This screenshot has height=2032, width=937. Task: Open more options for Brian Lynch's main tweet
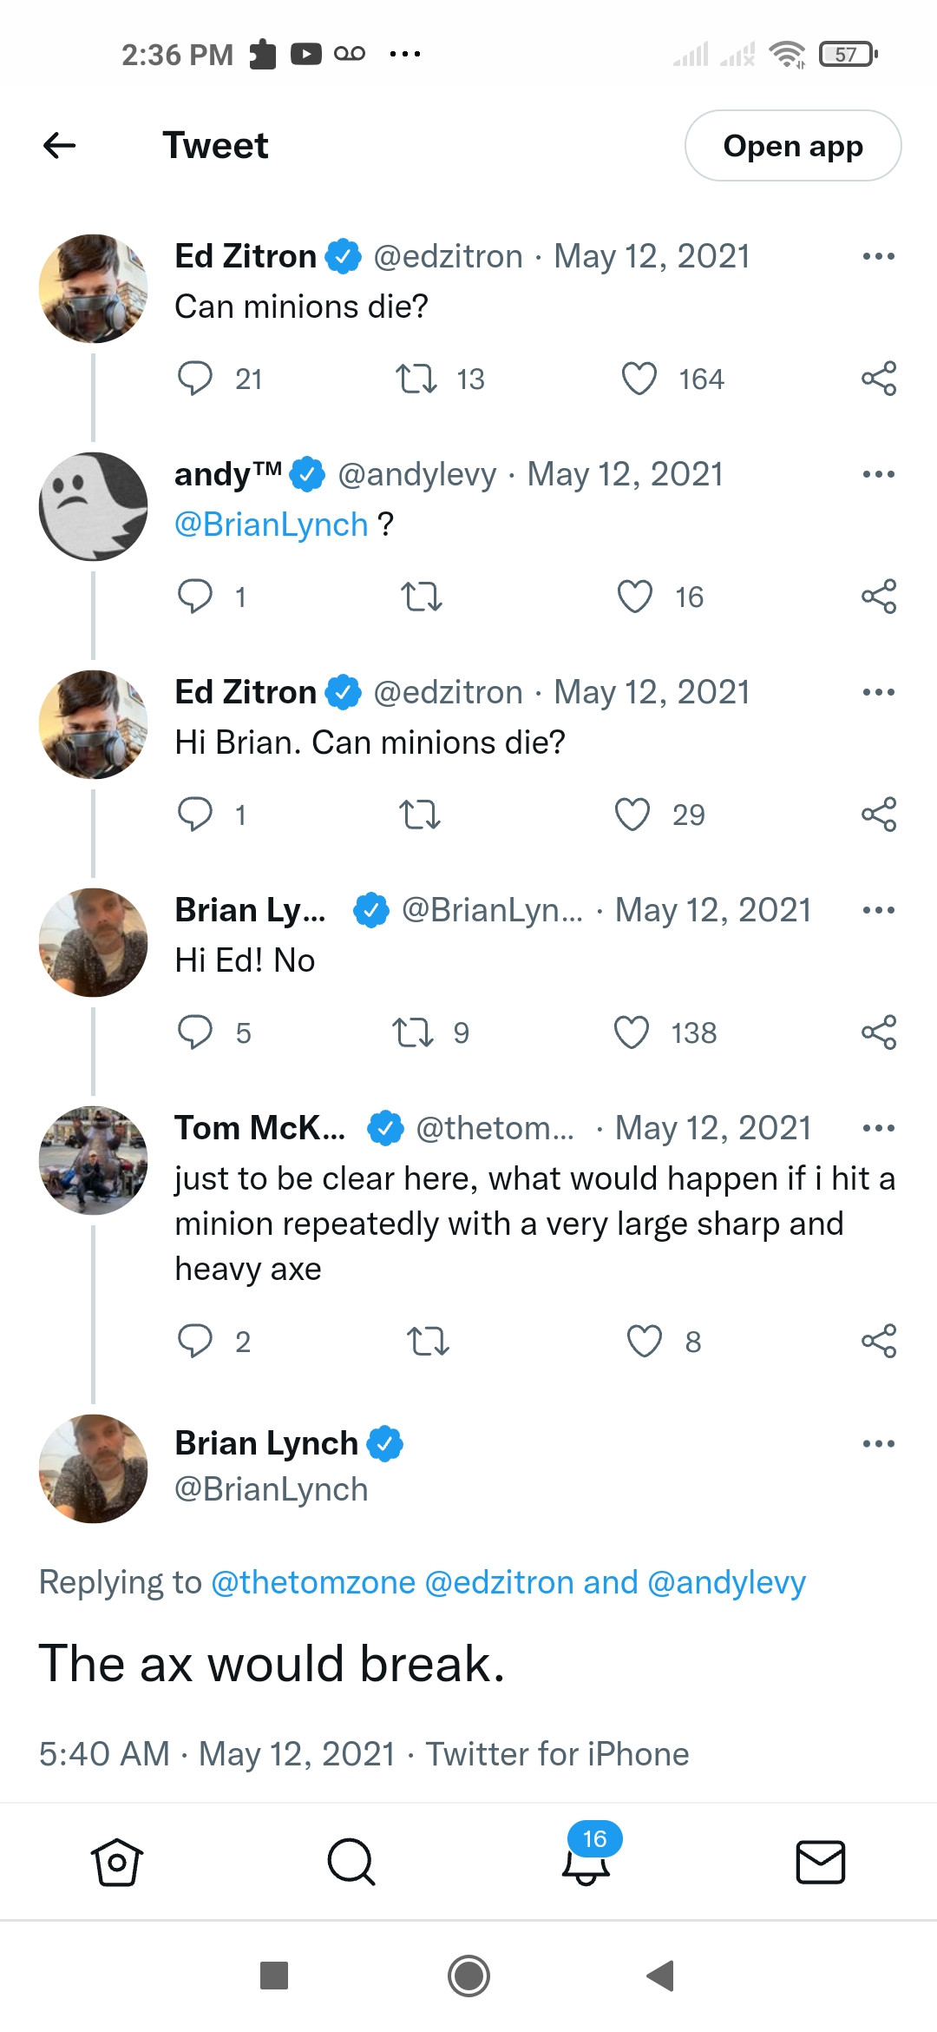[878, 1444]
